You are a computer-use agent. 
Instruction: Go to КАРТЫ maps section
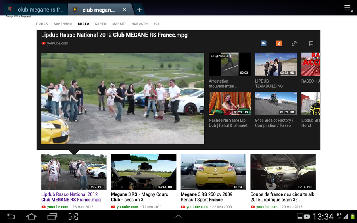(x=101, y=24)
